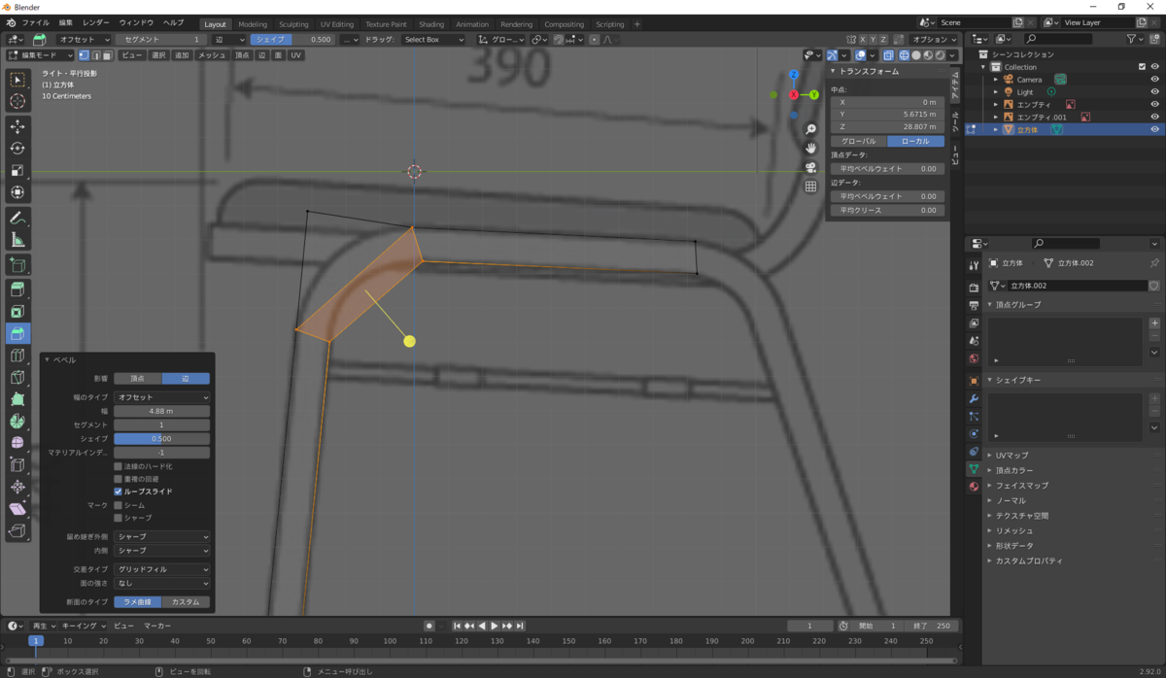This screenshot has width=1166, height=678.
Task: Open the Modifier properties wrench tab
Action: tap(974, 399)
